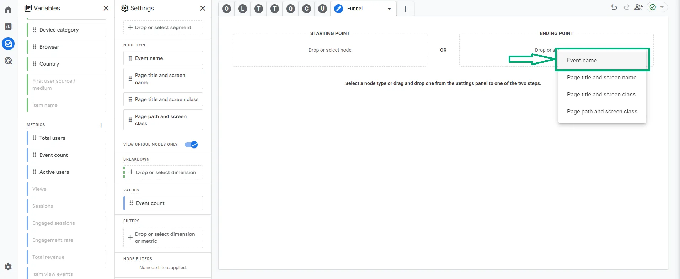This screenshot has height=279, width=680.
Task: Select the Device category dimension chip
Action: (x=66, y=30)
